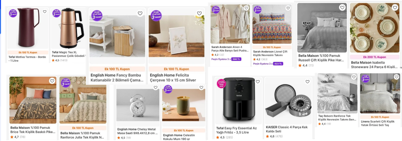Heart the Bella Maison Brice pike product

point(52,81)
